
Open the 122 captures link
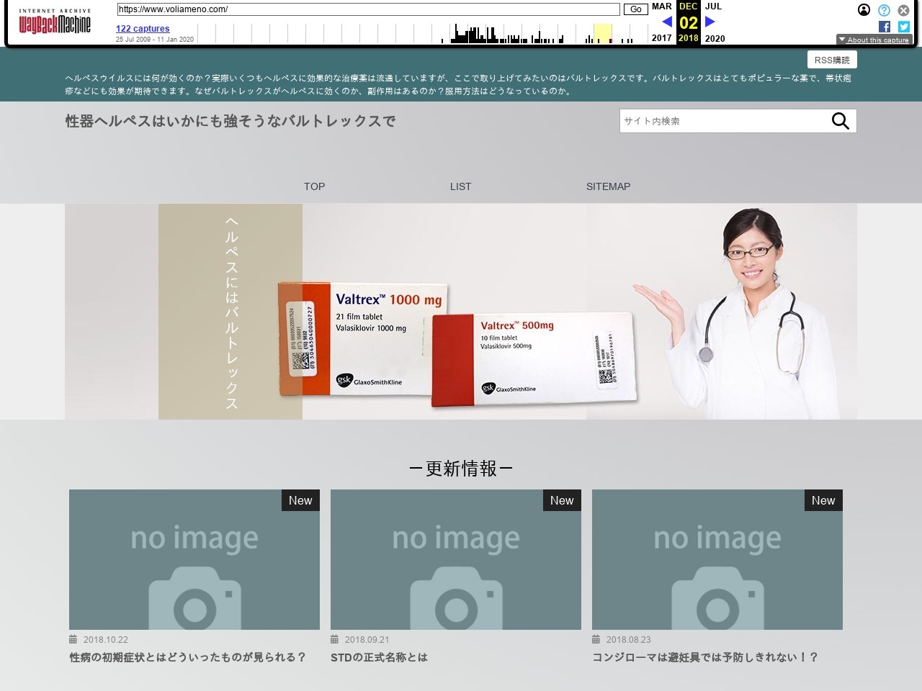click(x=143, y=29)
